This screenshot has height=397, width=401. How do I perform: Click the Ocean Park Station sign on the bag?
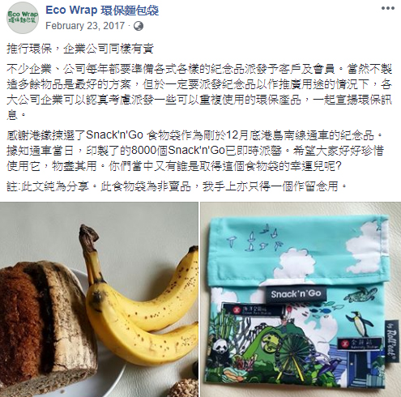253,309
